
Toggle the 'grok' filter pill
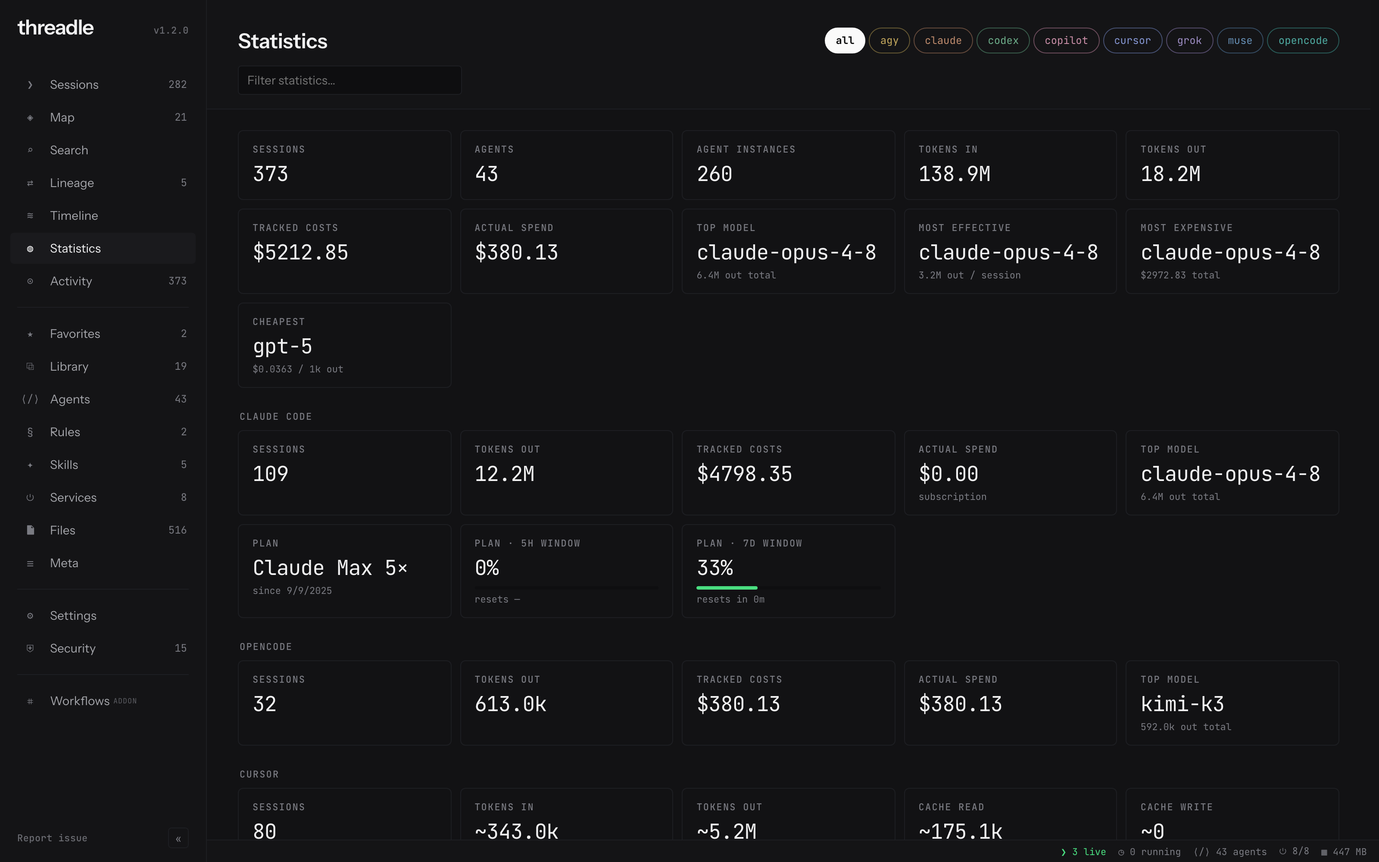1189,41
